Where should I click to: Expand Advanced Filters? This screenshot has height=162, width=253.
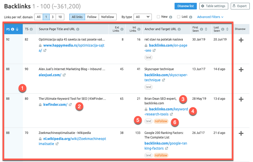(210, 17)
